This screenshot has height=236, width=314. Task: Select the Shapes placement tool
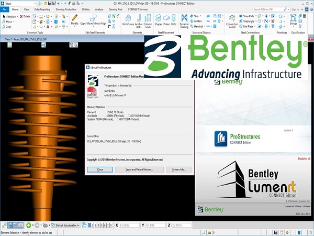pos(158,20)
